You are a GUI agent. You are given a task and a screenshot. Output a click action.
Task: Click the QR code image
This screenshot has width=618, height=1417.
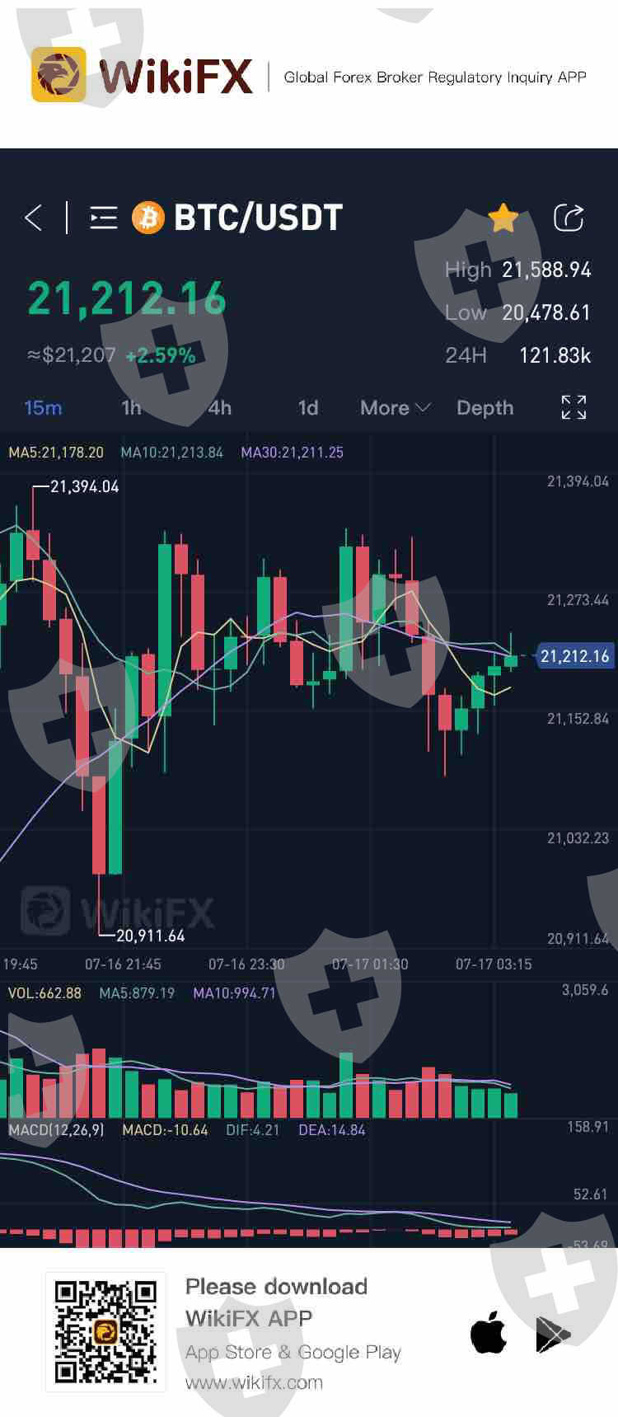(x=105, y=1331)
